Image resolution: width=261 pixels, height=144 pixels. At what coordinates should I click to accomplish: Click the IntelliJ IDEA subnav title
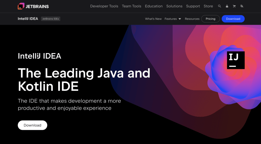click(28, 19)
